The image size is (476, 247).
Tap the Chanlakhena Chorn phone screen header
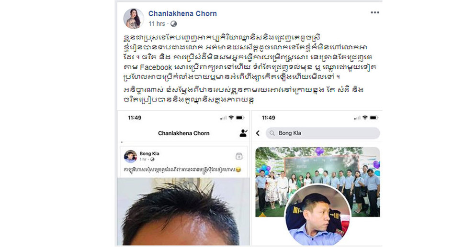(x=184, y=133)
